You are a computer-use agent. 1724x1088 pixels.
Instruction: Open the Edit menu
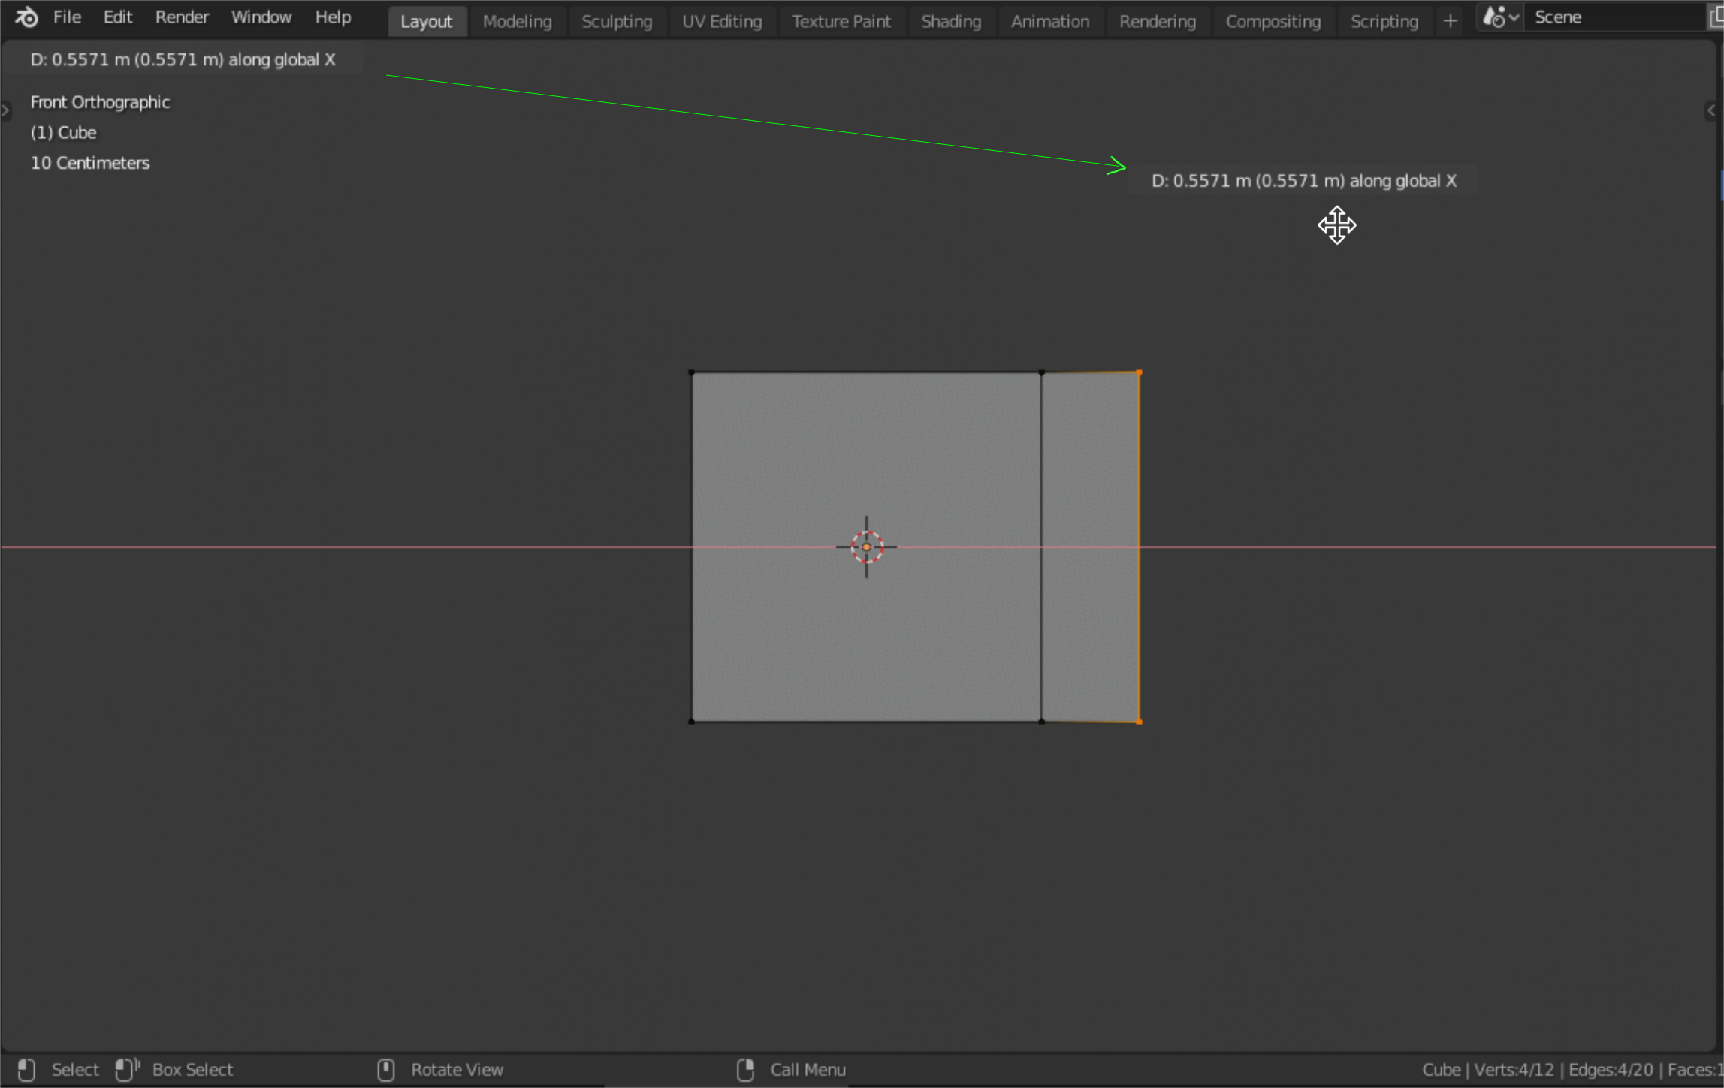pyautogui.click(x=118, y=17)
